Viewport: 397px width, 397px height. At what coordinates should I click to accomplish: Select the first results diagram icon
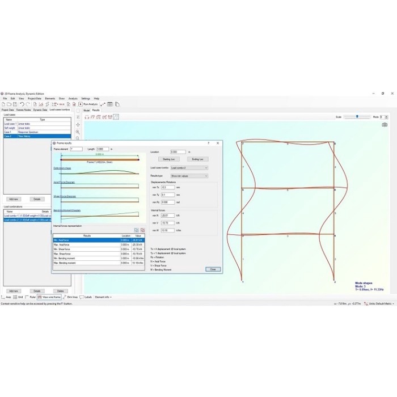pyautogui.click(x=87, y=117)
